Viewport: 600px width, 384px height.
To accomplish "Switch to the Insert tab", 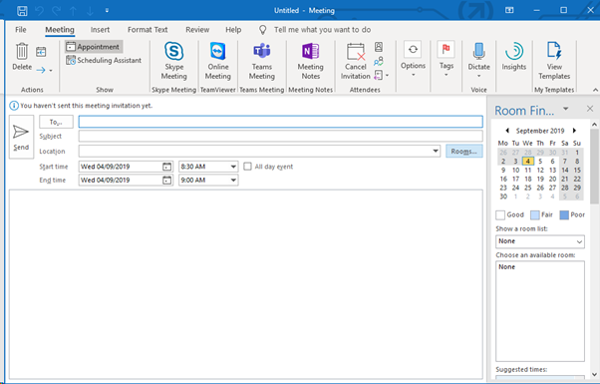I will point(100,30).
